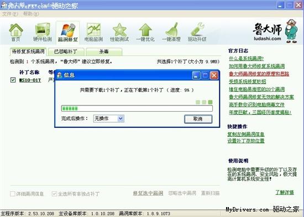Click the 一键优化 optimize arrow icon

pyautogui.click(x=145, y=32)
